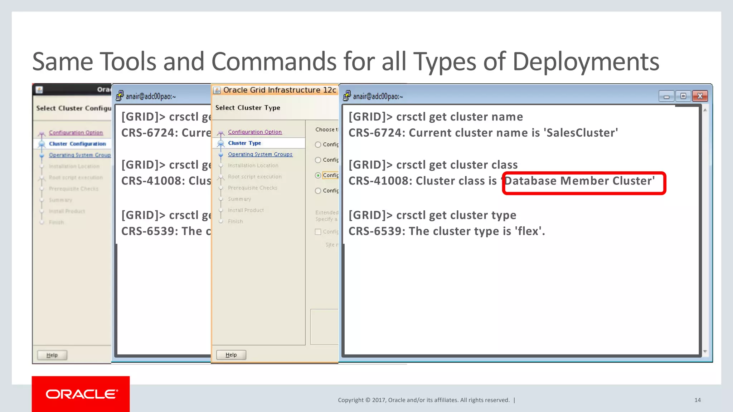
Task: Click the anair@adc00pao title of the left terminal
Action: coord(151,96)
